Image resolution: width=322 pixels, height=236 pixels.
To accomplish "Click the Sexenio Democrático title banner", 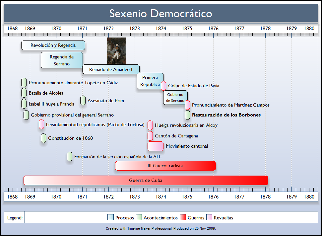I will 161,14.
